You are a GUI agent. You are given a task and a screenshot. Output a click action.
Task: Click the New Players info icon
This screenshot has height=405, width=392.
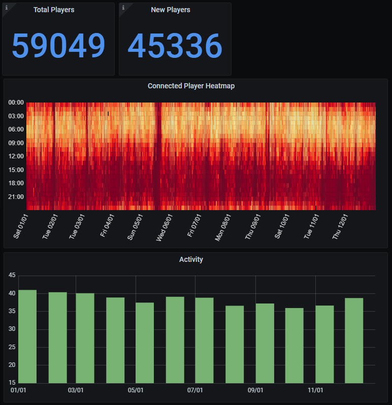pos(123,7)
